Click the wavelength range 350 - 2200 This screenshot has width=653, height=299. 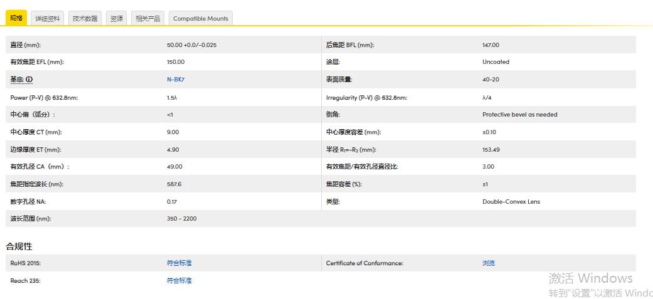pos(182,219)
